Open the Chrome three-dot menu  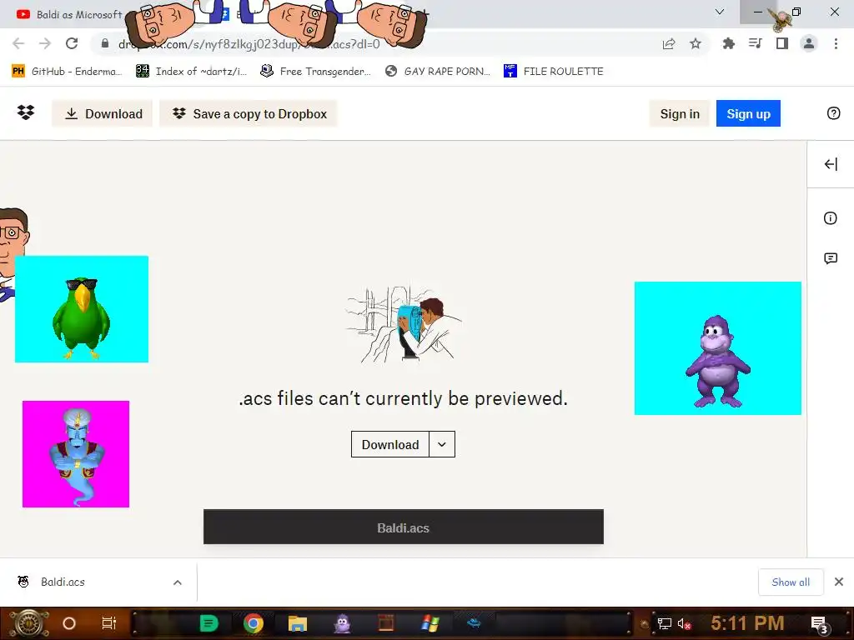tap(836, 43)
